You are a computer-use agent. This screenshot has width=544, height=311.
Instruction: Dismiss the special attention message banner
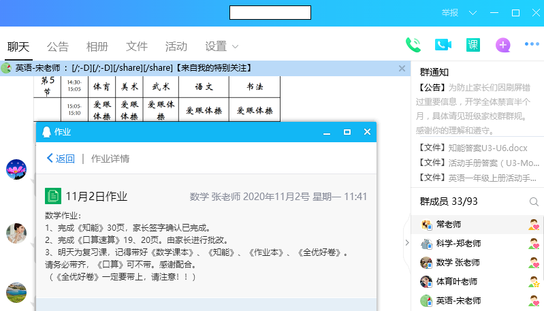point(402,68)
